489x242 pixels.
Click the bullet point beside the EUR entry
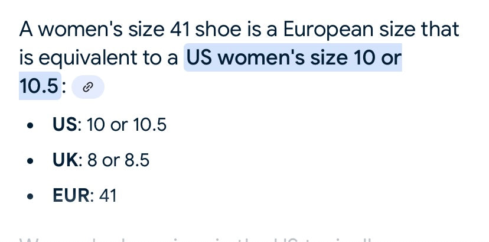point(30,196)
